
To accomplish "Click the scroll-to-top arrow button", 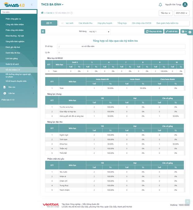I will coord(187,202).
